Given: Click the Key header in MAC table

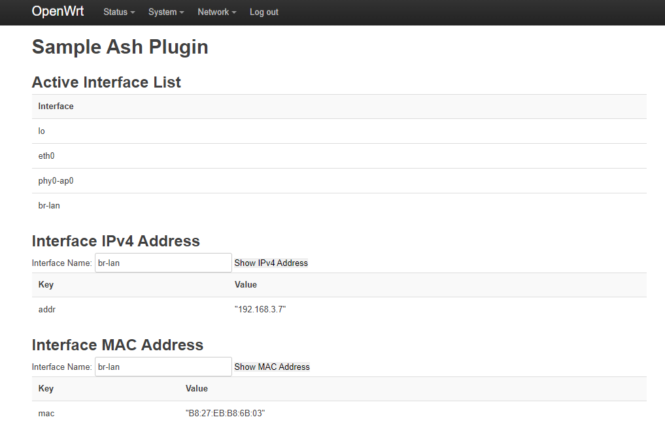Looking at the screenshot, I should [46, 388].
